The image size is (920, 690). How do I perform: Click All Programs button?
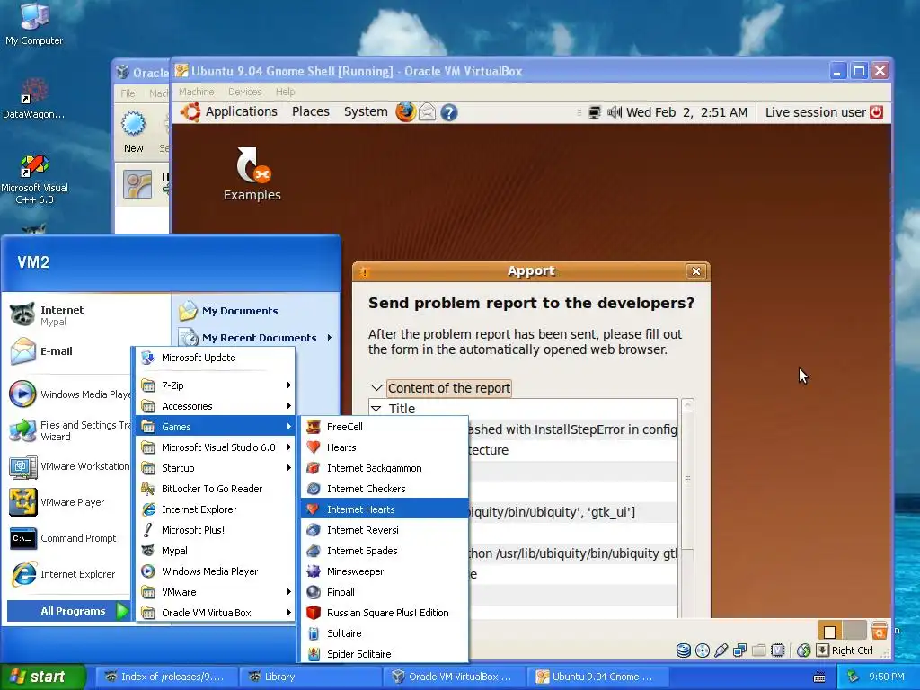68,611
